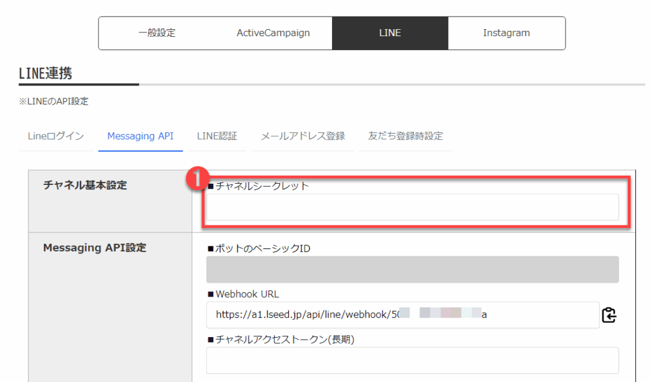This screenshot has width=650, height=382.
Task: Click the ※LINEのAPI設定 note text
Action: [x=54, y=101]
